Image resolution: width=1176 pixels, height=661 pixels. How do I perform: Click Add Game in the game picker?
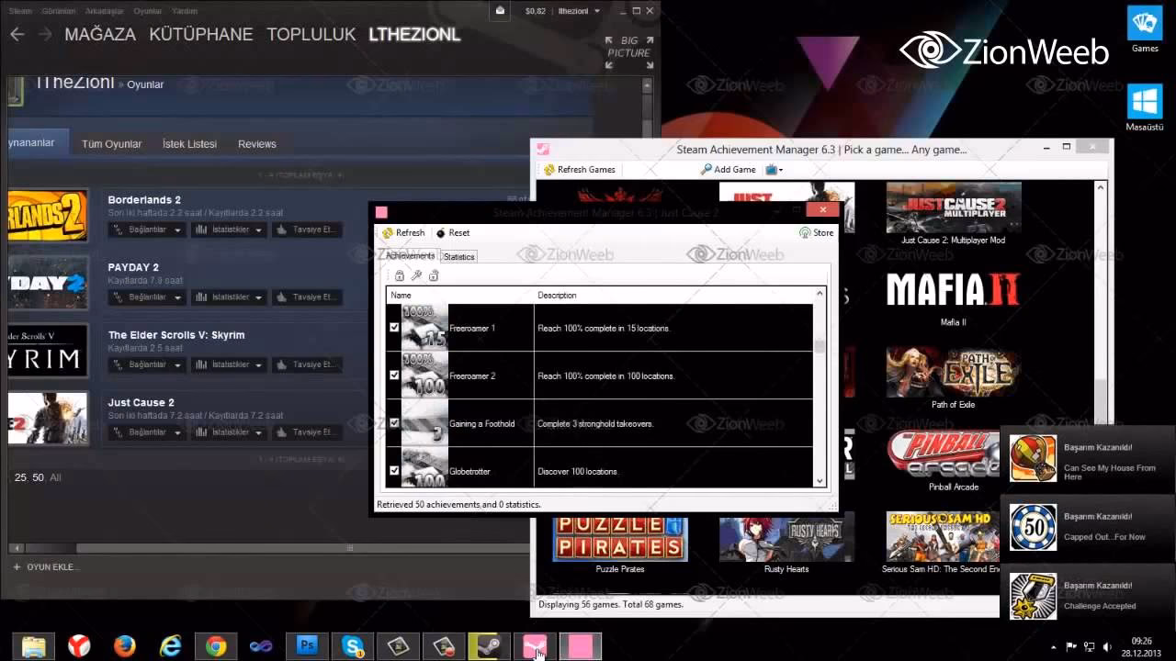pos(729,170)
